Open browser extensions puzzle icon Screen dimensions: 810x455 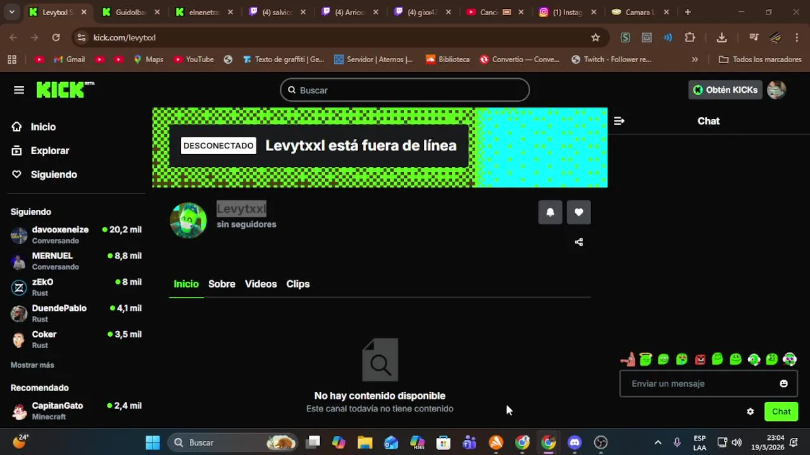(690, 37)
